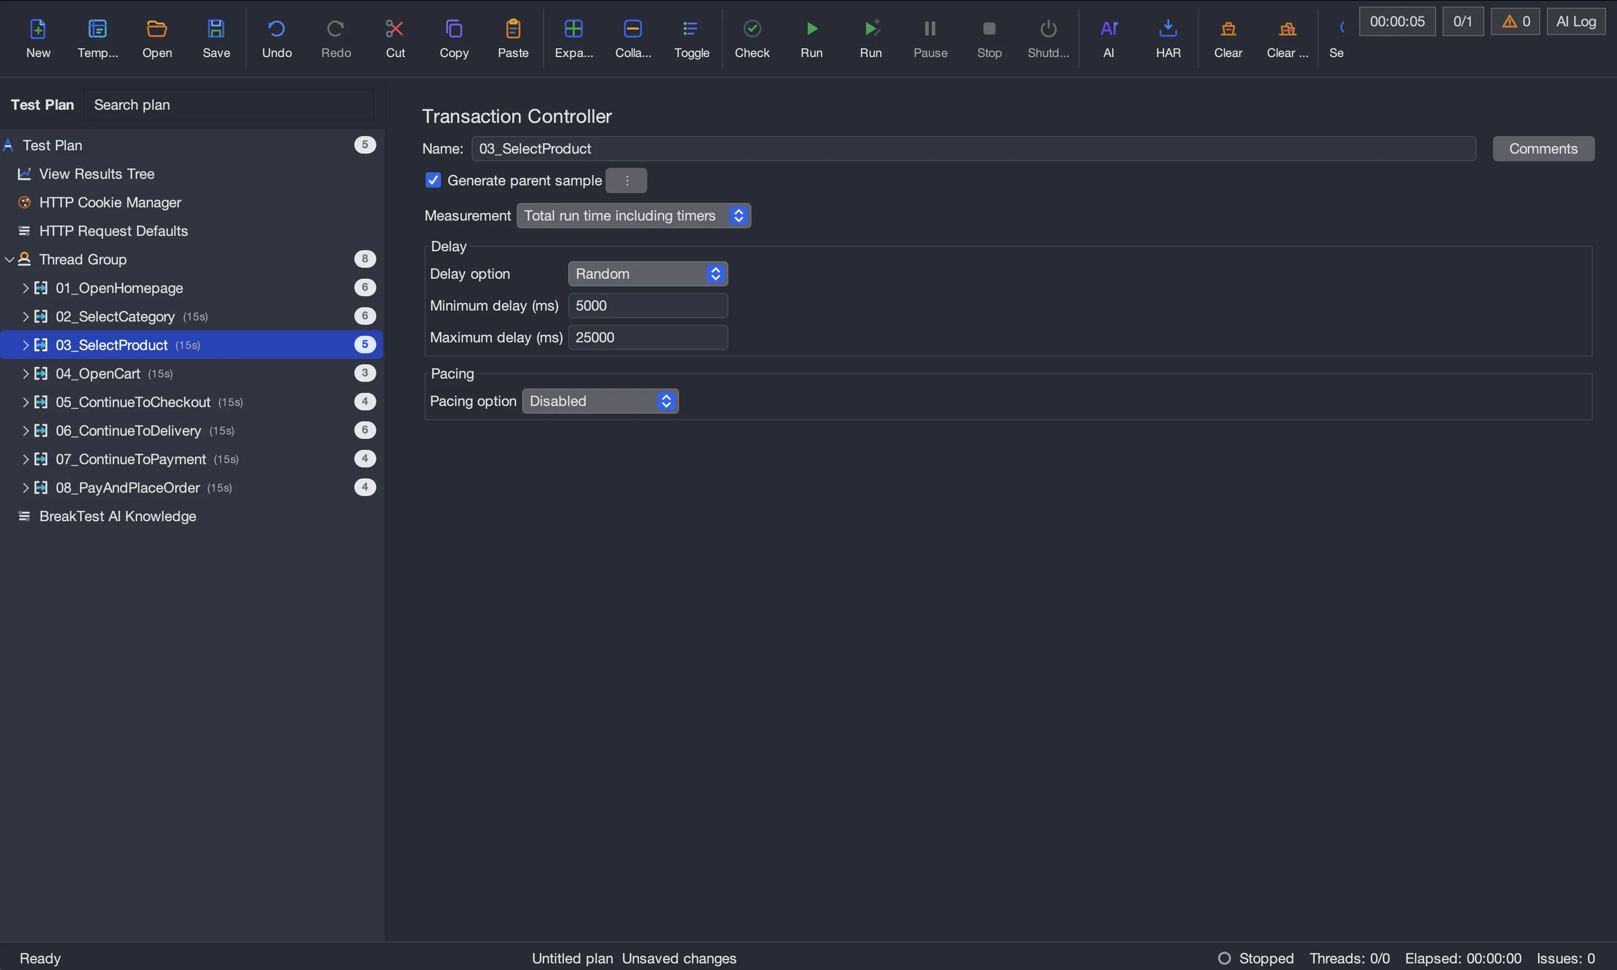Open the Delay option dropdown showing Random

click(648, 274)
